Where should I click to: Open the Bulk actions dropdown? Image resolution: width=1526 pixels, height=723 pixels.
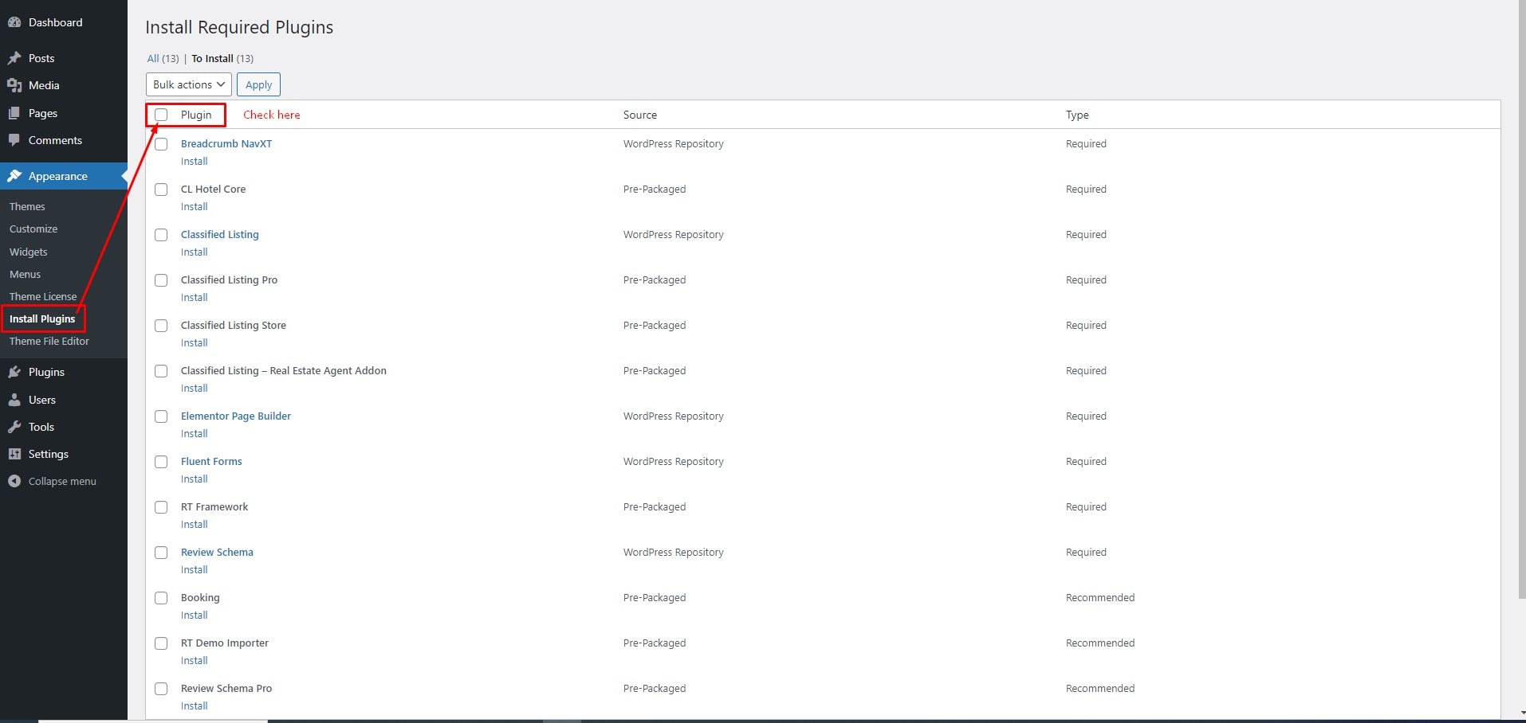pyautogui.click(x=189, y=84)
